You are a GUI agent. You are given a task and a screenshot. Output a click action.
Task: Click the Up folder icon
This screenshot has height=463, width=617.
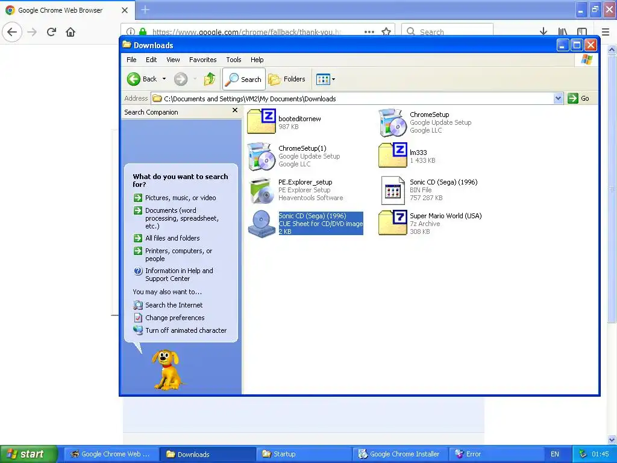(210, 79)
